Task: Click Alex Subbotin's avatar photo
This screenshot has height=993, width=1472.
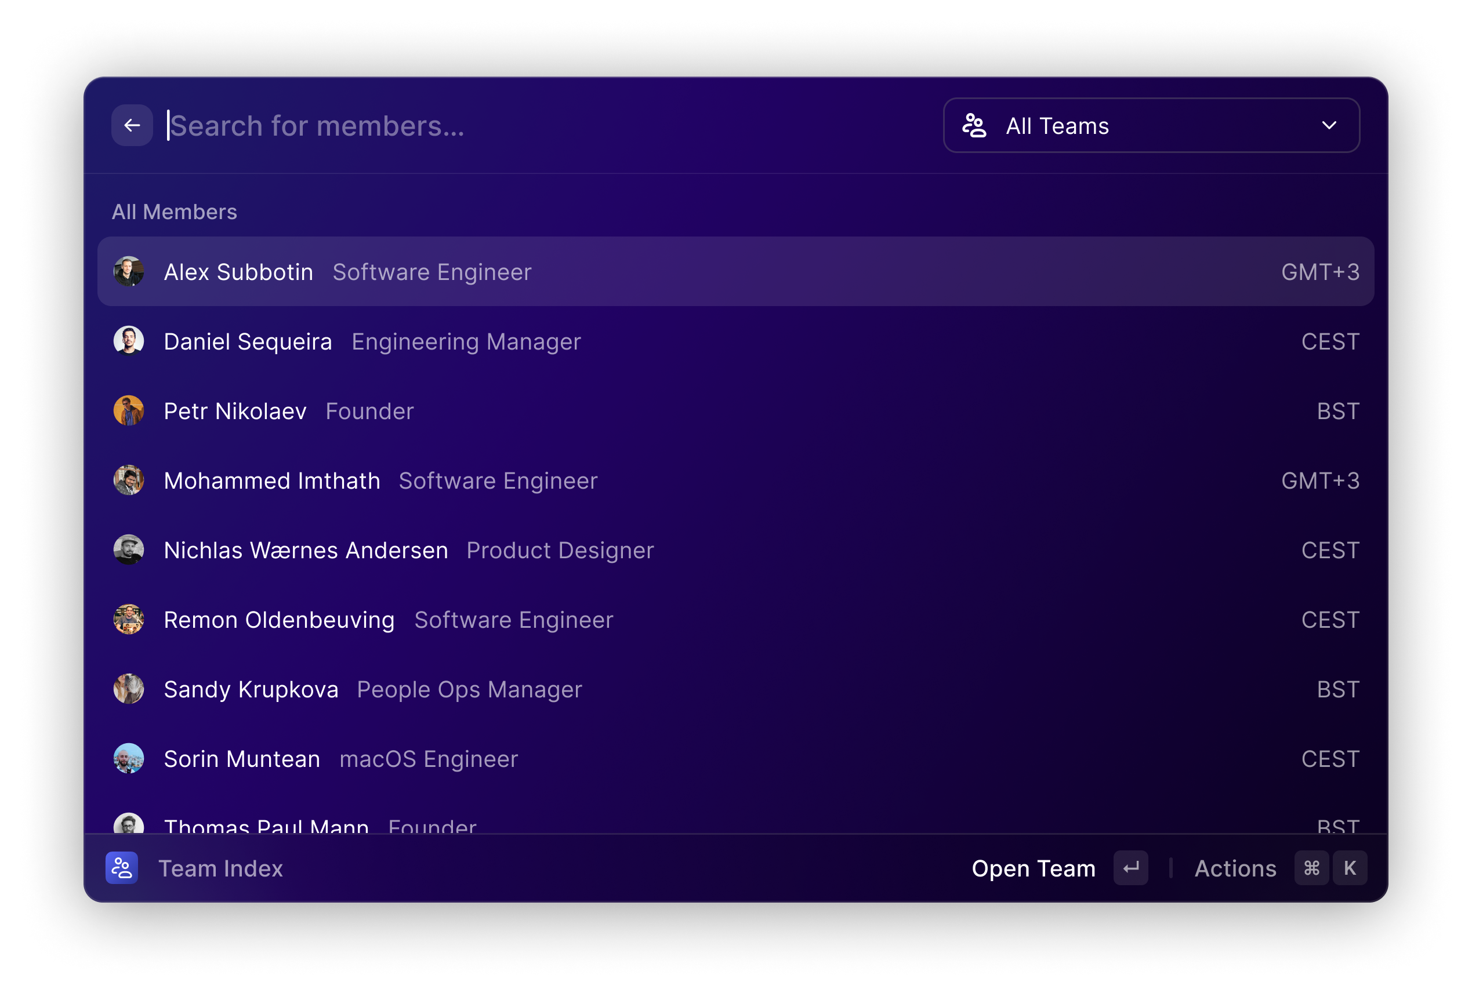Action: [129, 271]
